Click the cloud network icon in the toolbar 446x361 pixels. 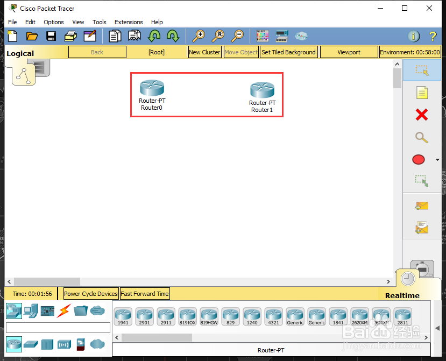(301, 36)
